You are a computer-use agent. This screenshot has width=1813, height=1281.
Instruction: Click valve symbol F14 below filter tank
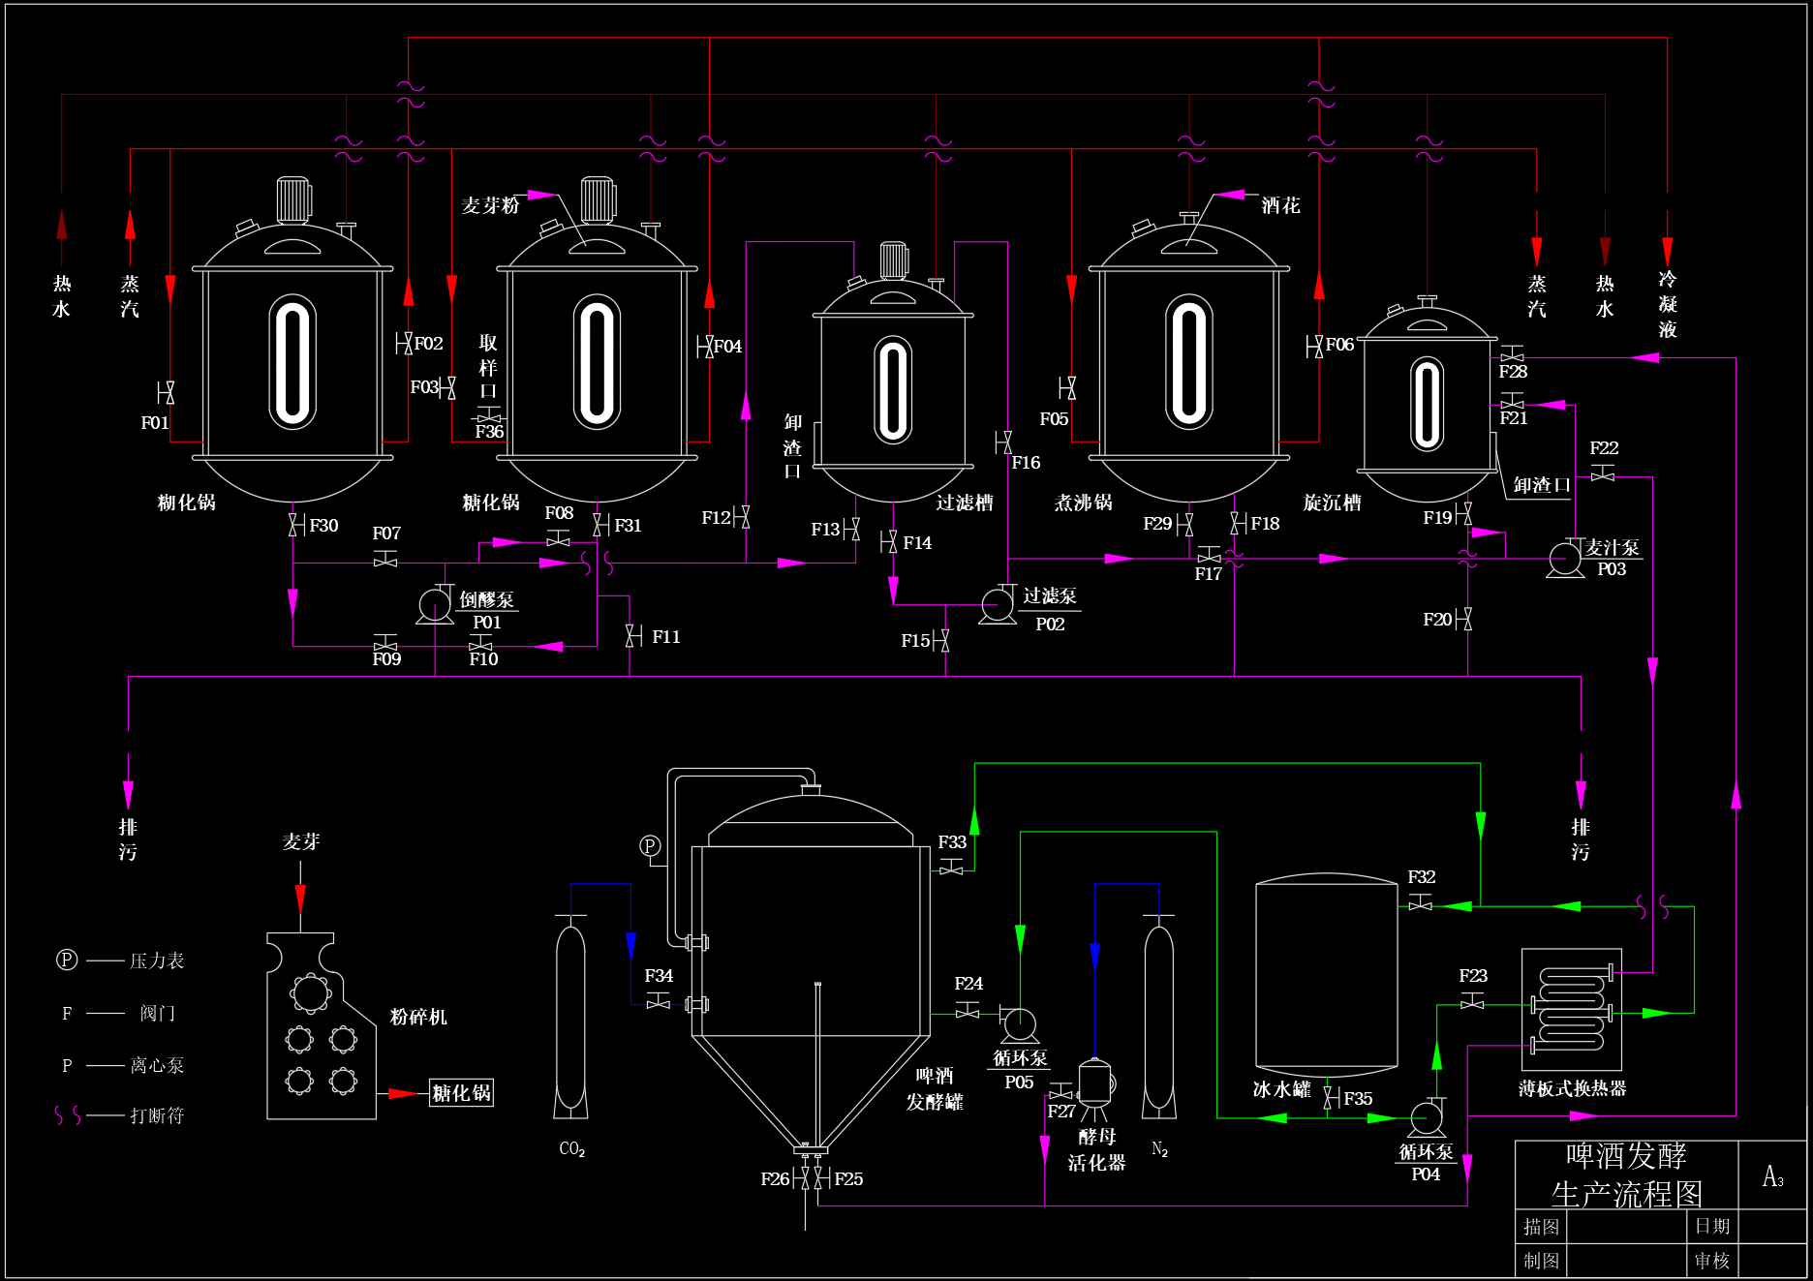click(888, 542)
